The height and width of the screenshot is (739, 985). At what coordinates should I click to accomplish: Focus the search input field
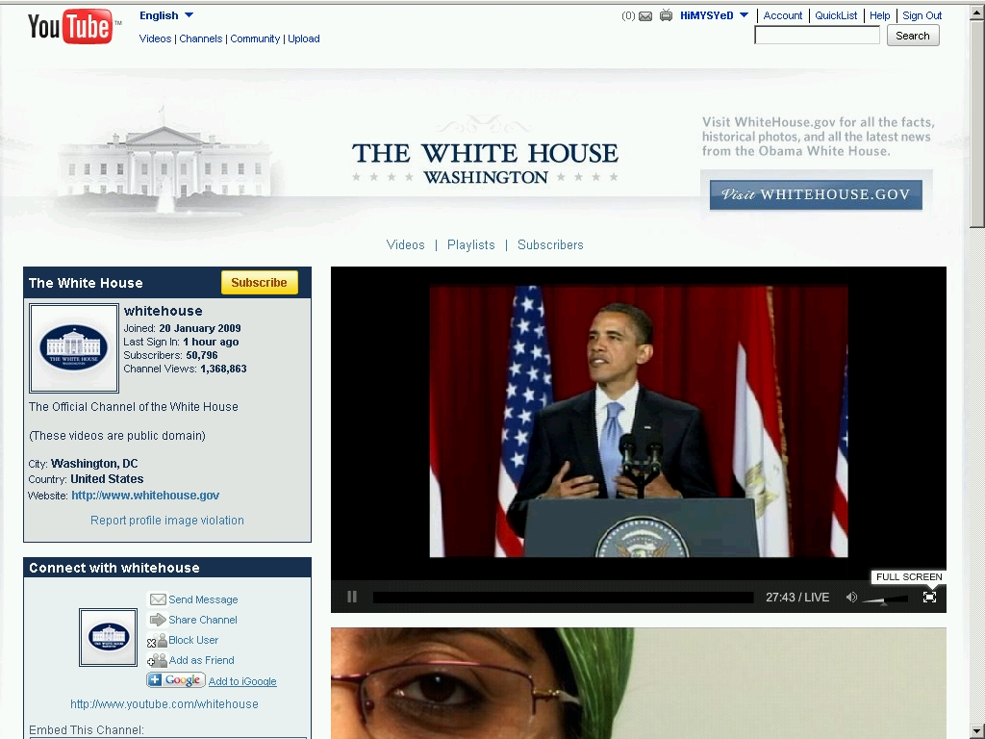click(x=818, y=36)
